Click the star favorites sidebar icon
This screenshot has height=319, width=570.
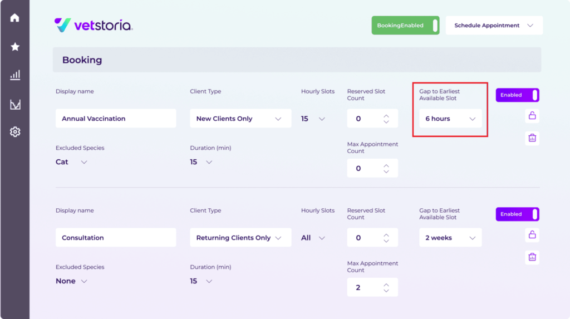(15, 47)
